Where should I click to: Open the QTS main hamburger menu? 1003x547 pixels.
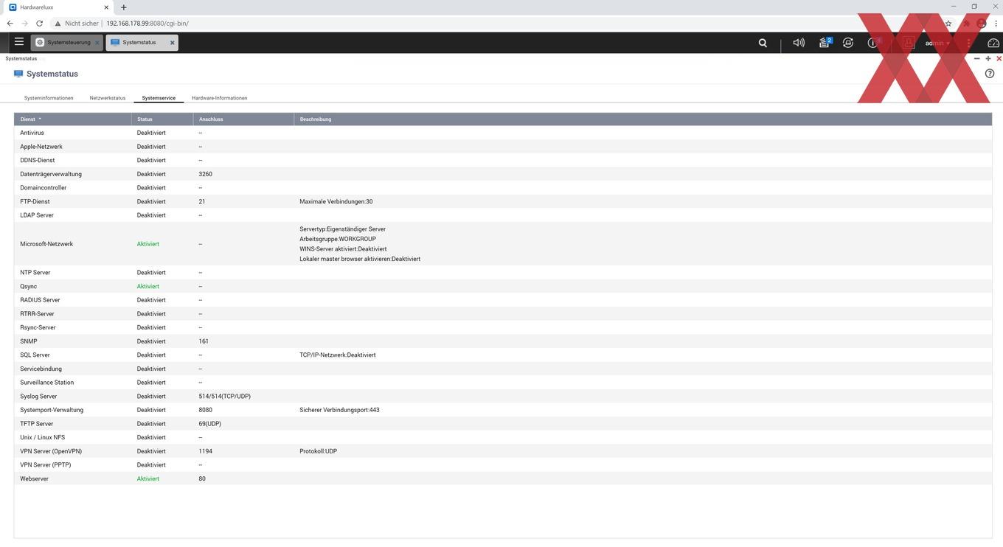click(18, 42)
